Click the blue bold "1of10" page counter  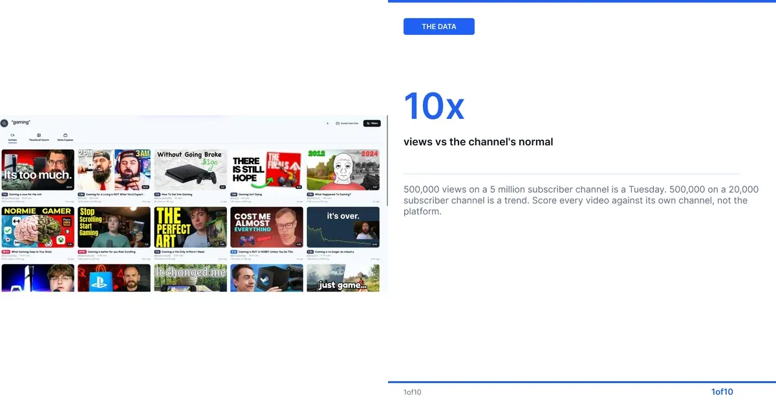pyautogui.click(x=722, y=391)
